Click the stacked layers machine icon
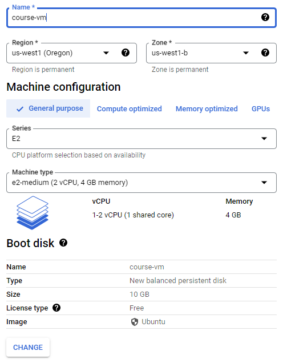The image size is (283, 363). pyautogui.click(x=33, y=213)
